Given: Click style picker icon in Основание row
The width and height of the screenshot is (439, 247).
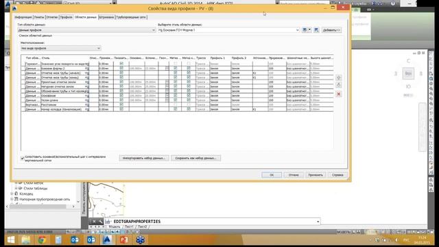Looking at the screenshot, I should pos(87,96).
